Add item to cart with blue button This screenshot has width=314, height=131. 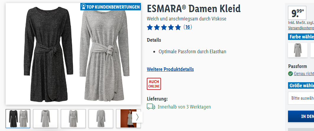(x=301, y=116)
